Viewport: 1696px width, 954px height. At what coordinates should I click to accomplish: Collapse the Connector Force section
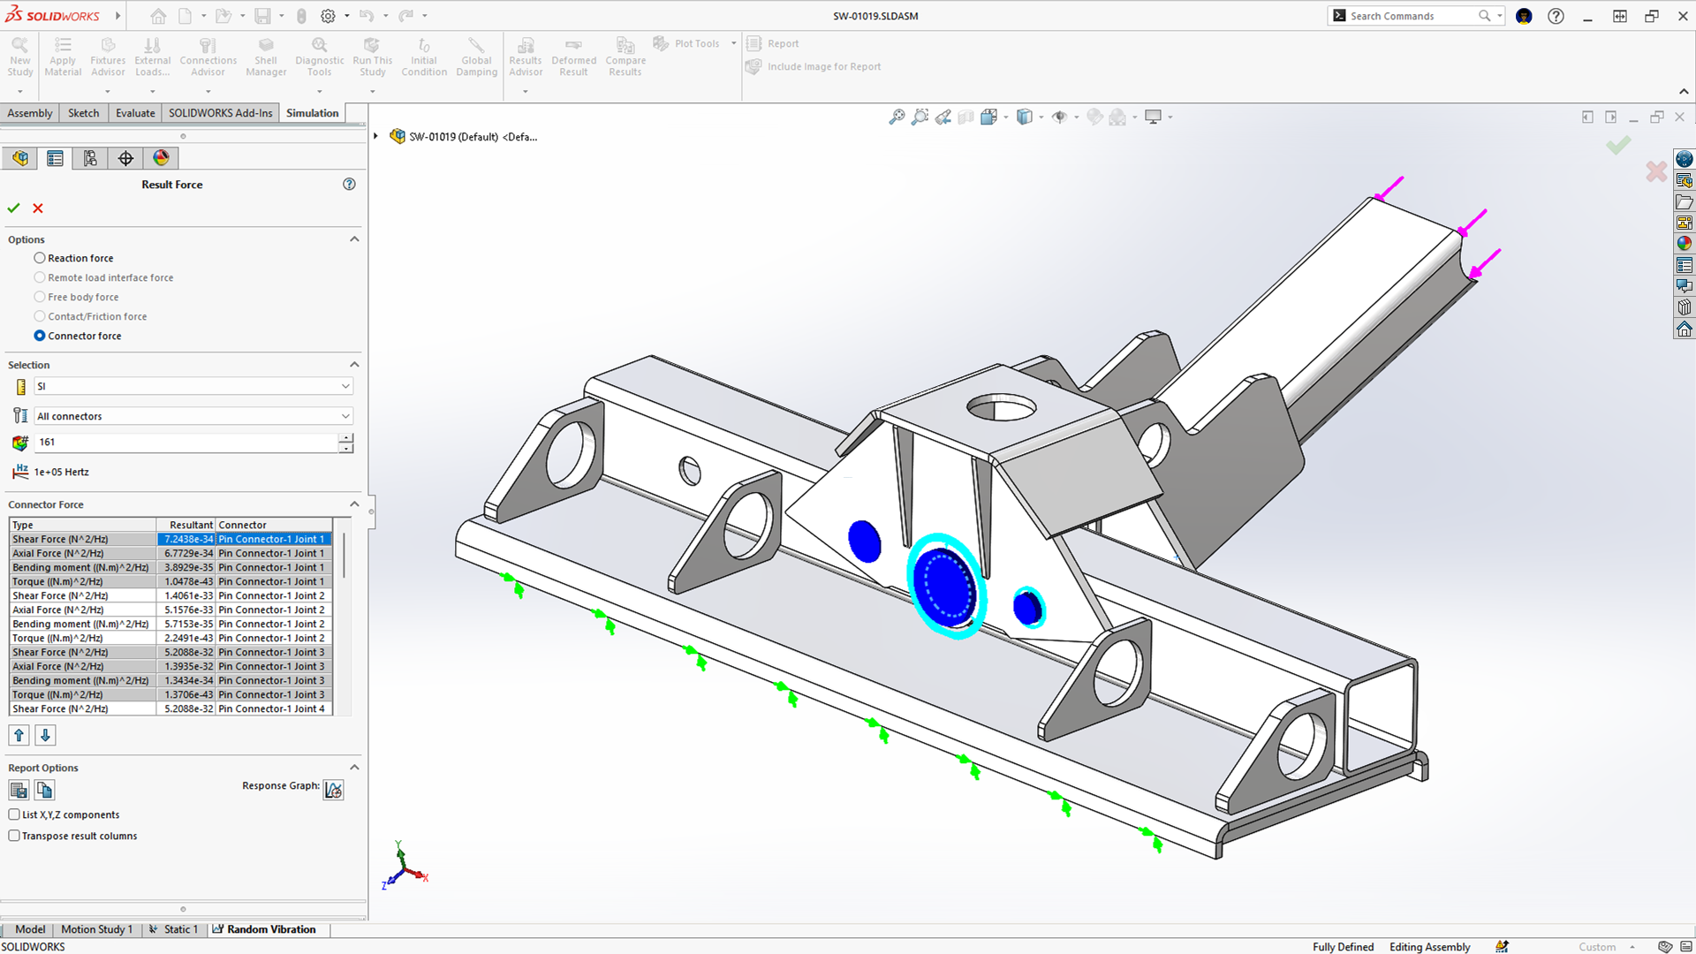coord(354,504)
